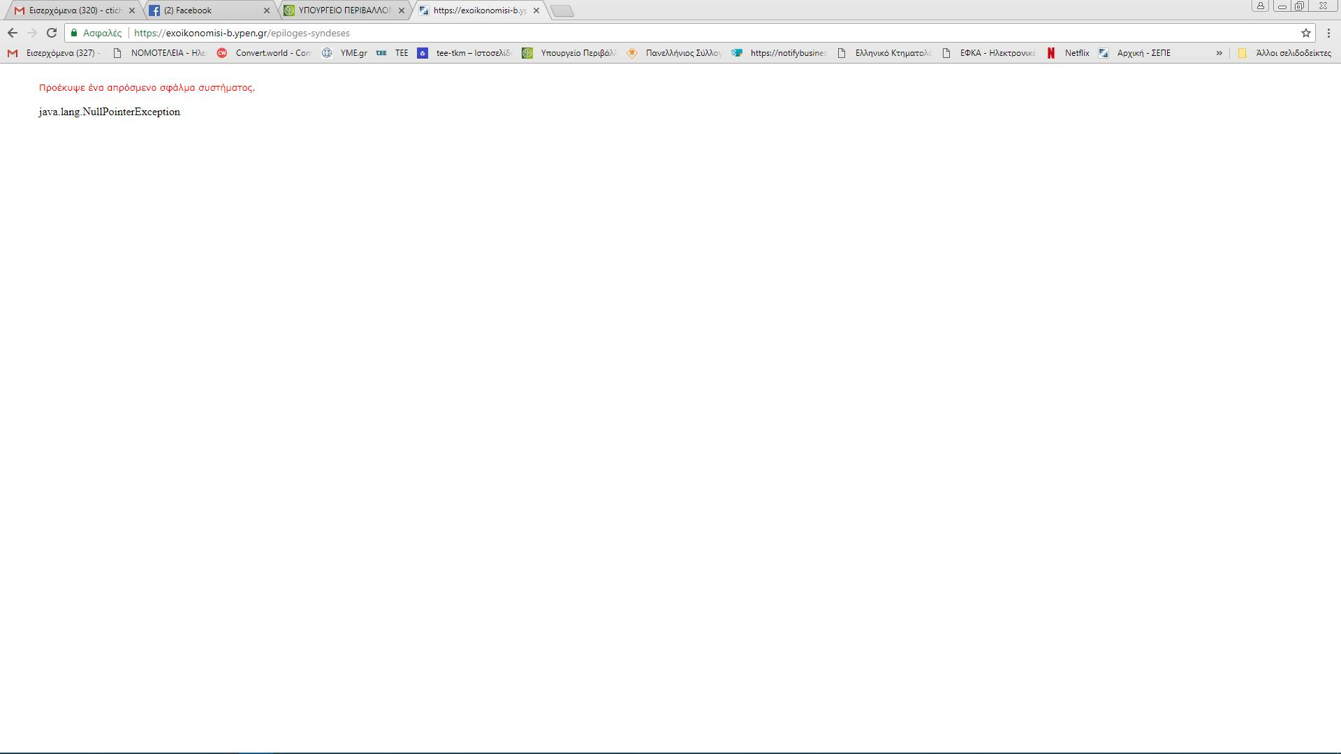Click the browser back arrow

click(x=13, y=33)
